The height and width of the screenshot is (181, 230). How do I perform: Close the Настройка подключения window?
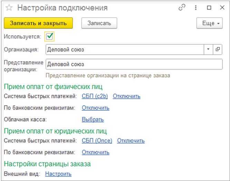[x=222, y=8]
